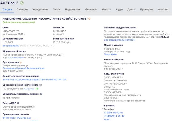
Task: Click the phone icon beside Телефон
Action: tap(102, 109)
